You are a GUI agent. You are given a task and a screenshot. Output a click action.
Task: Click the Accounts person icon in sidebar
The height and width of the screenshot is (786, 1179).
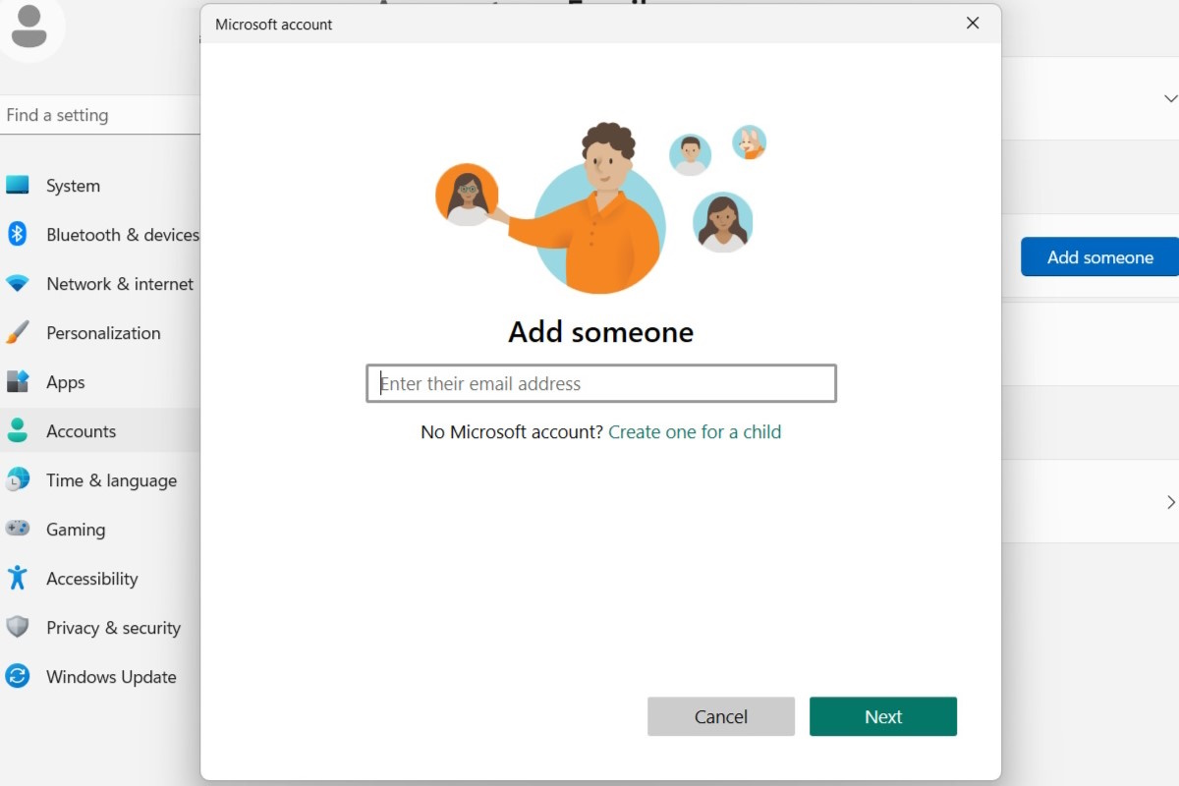[x=18, y=430]
